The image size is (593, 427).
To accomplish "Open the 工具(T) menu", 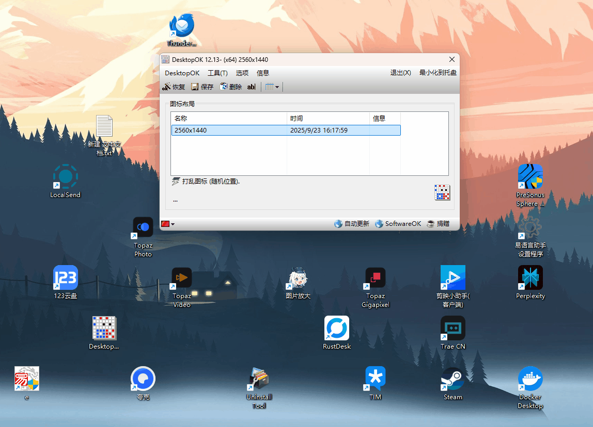I will [x=217, y=73].
